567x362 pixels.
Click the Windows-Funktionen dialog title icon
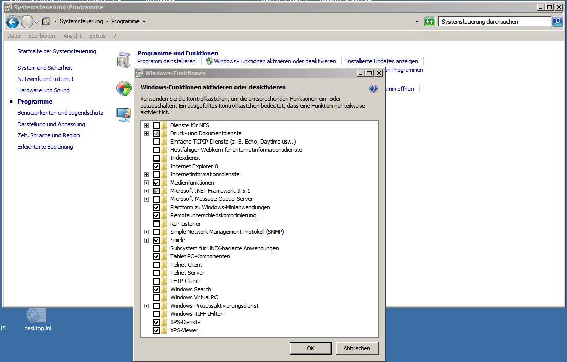pos(140,73)
